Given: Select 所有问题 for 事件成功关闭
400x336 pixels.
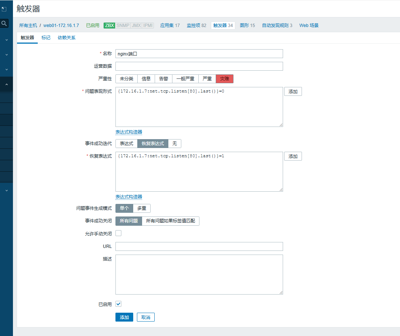Looking at the screenshot, I should pyautogui.click(x=129, y=221).
